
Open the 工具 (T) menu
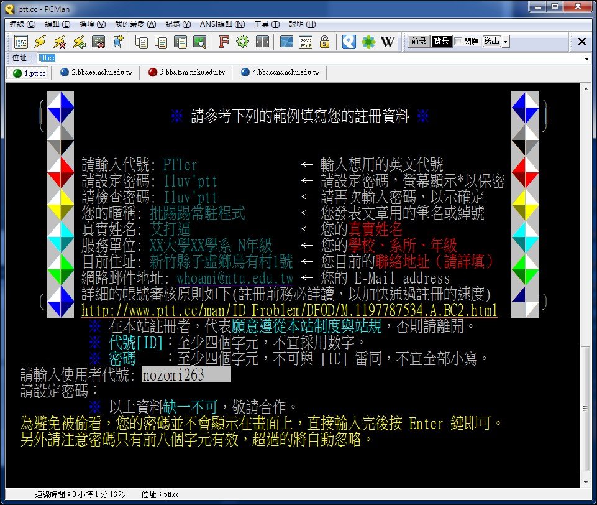tap(267, 24)
